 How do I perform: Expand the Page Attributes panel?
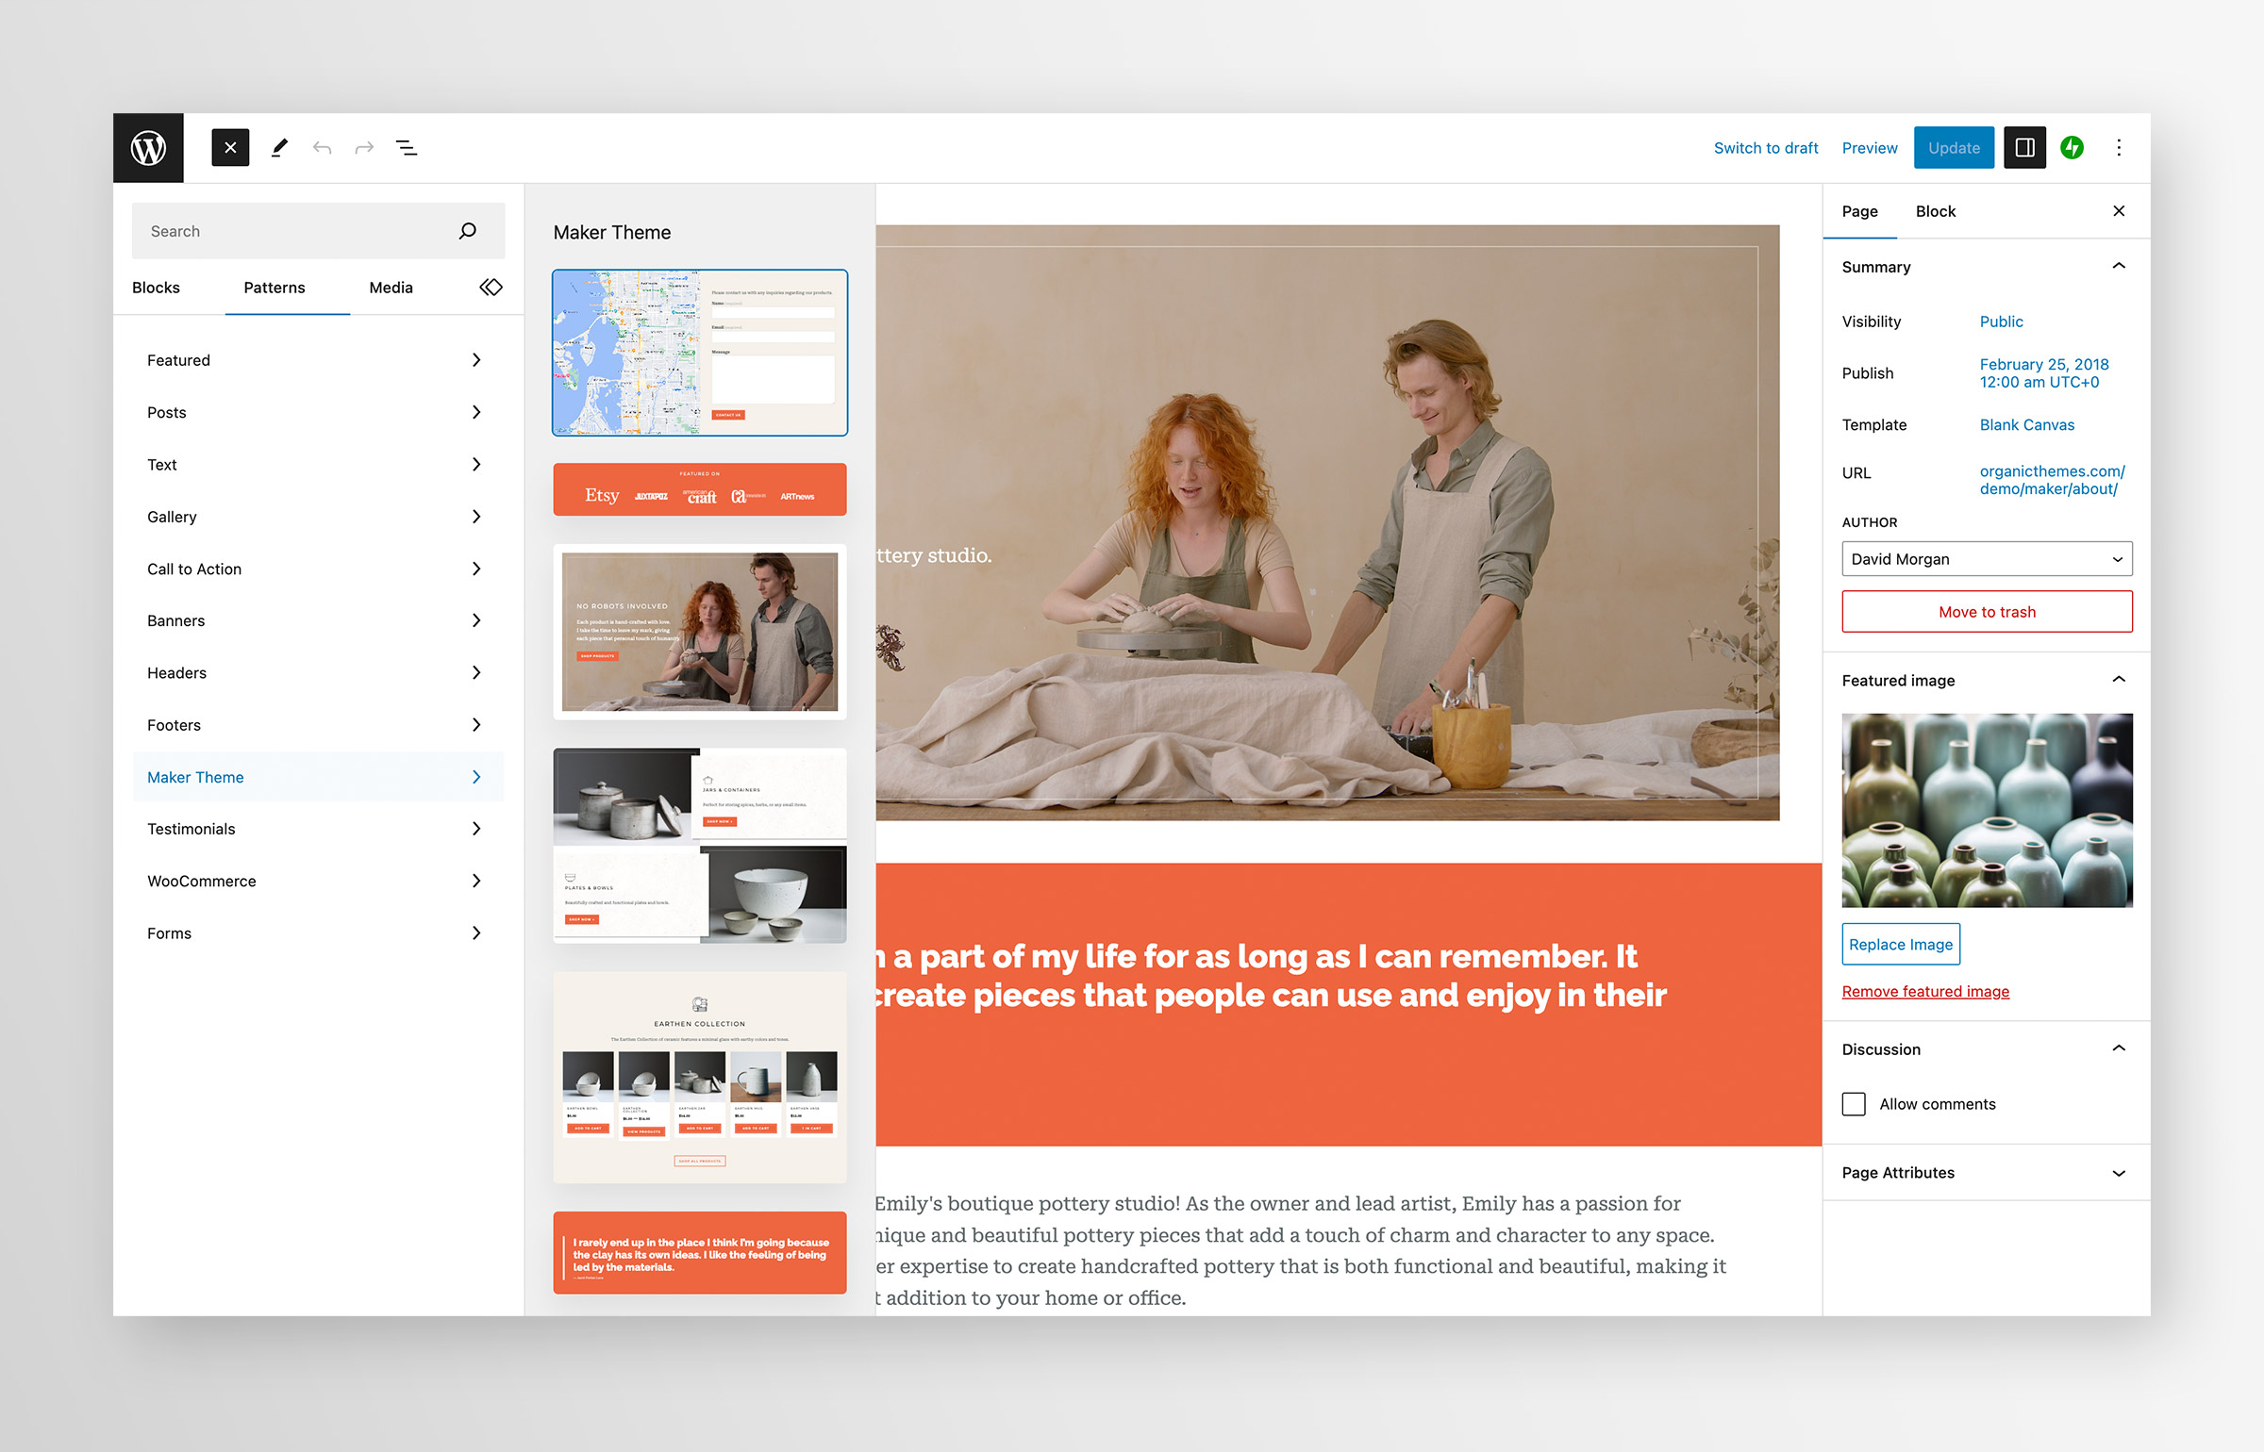[2119, 1173]
